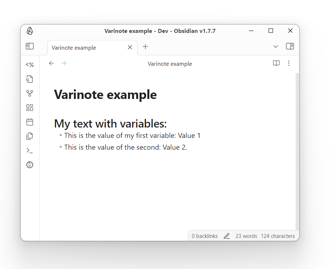The image size is (332, 269).
Task: Click bullet line about the second value
Action: click(126, 147)
